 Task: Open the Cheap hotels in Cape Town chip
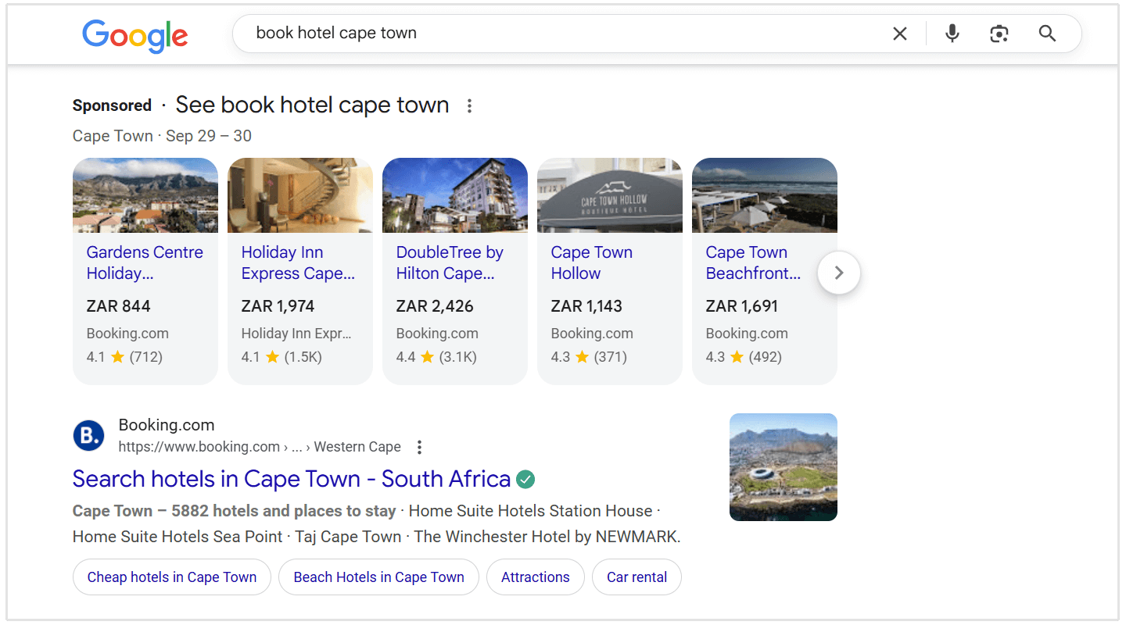[x=171, y=577]
